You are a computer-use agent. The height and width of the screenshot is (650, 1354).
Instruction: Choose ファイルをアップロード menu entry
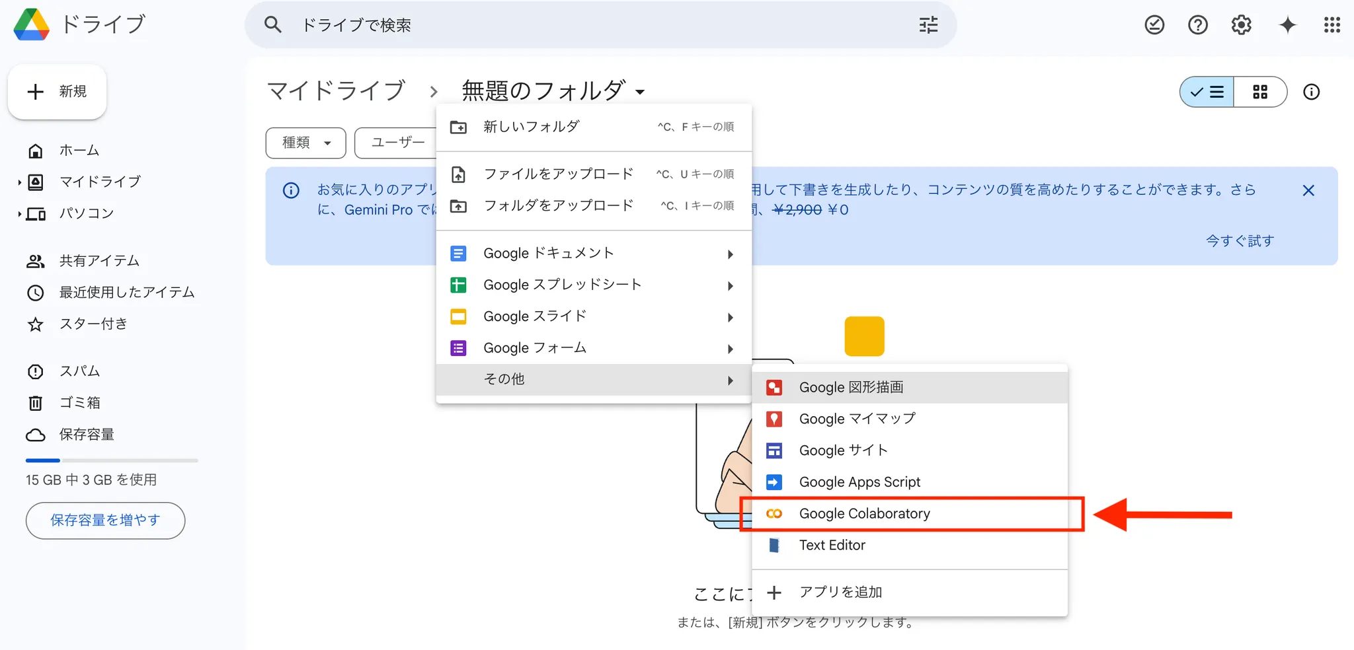(594, 174)
